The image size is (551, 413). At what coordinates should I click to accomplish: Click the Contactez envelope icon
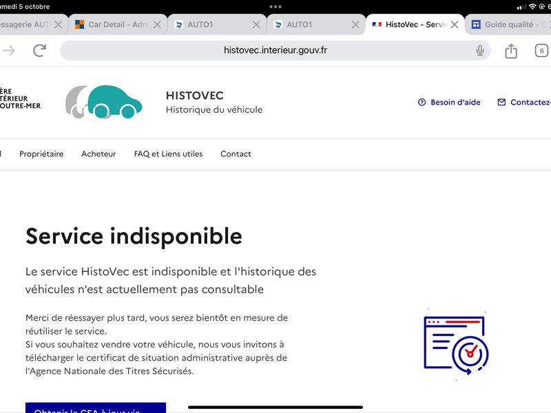pyautogui.click(x=501, y=102)
